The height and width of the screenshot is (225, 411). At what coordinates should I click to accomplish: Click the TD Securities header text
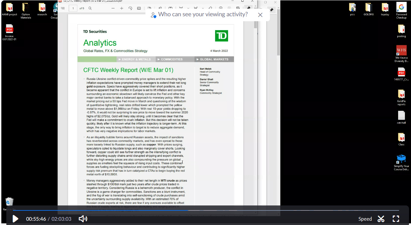coord(95,31)
